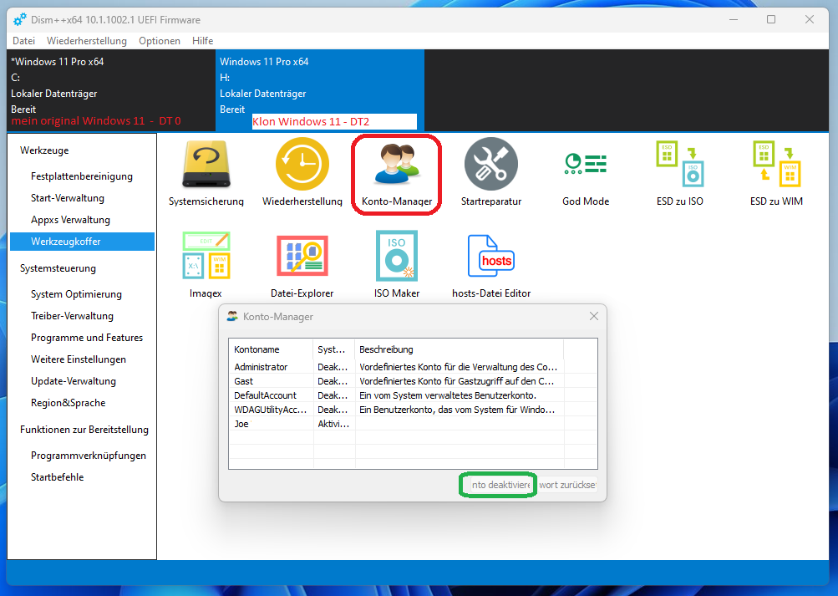Click the Konto deaktivieren button

click(x=500, y=485)
